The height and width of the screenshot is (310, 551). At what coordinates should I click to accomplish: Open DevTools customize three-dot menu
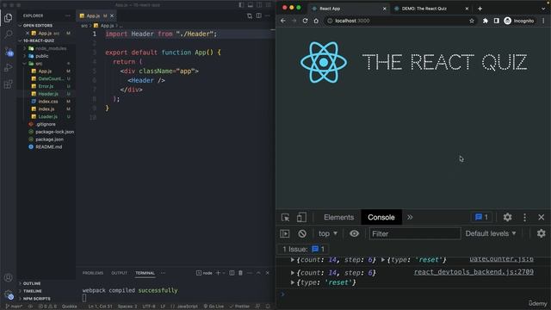click(x=524, y=217)
